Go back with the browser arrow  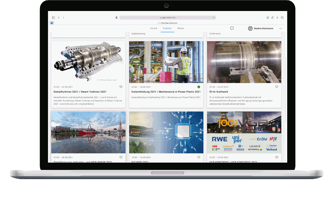(x=59, y=18)
